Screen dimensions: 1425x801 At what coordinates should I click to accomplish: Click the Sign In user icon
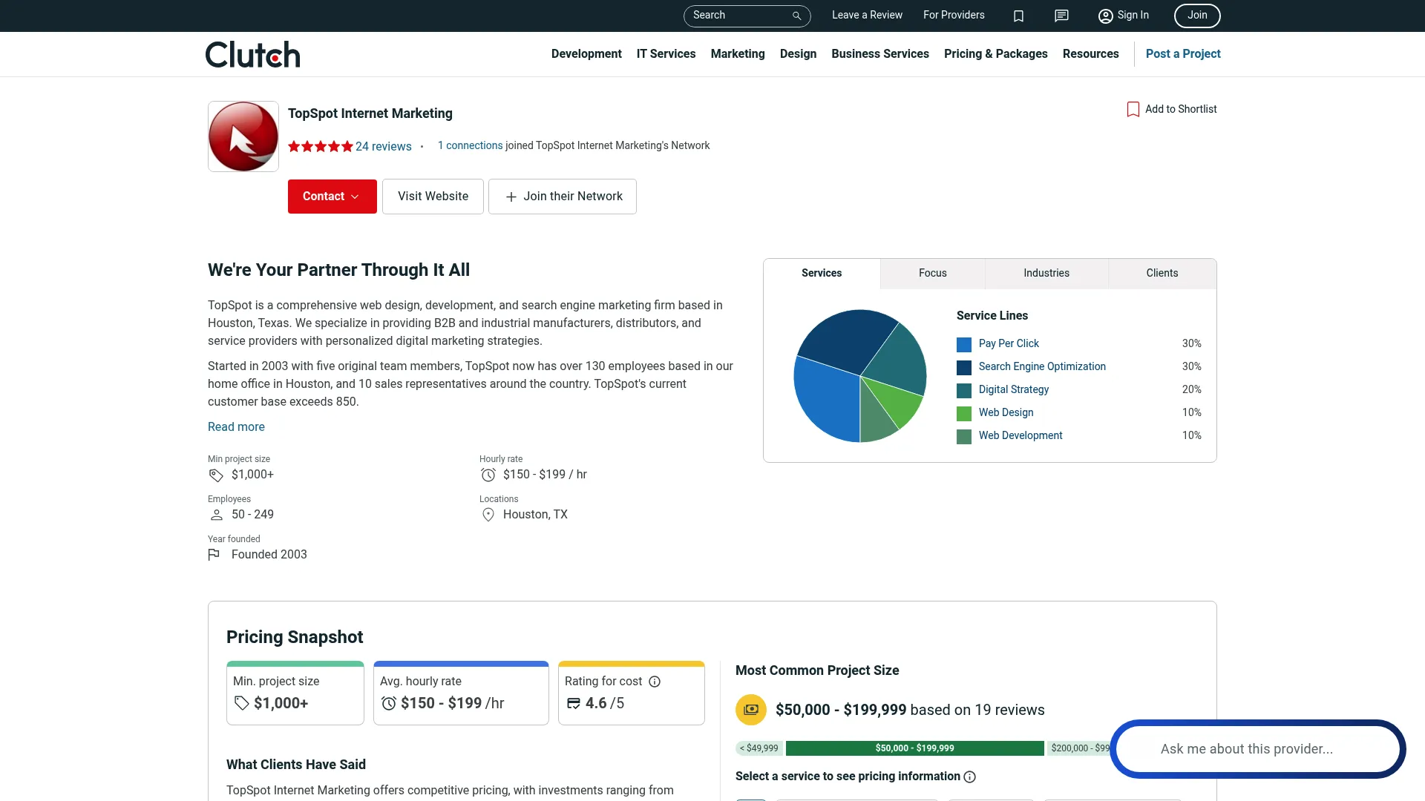coord(1105,16)
